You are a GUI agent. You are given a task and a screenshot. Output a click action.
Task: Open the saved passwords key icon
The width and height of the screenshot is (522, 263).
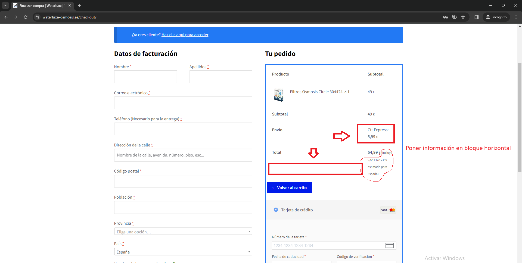coord(445,17)
